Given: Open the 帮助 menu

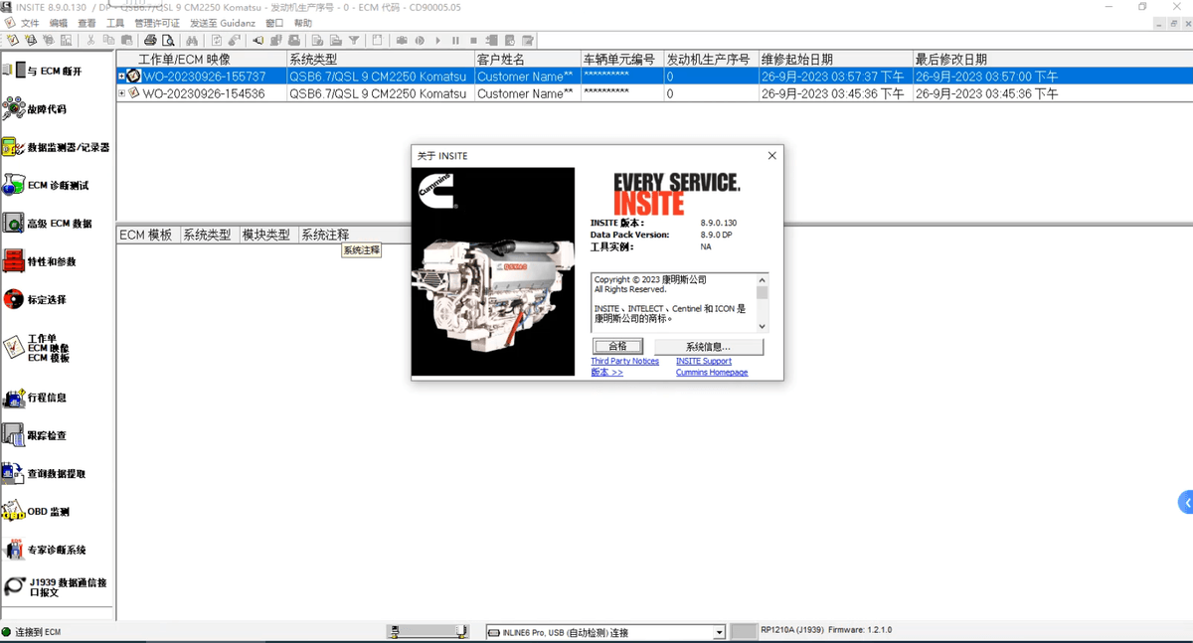Looking at the screenshot, I should pos(303,23).
